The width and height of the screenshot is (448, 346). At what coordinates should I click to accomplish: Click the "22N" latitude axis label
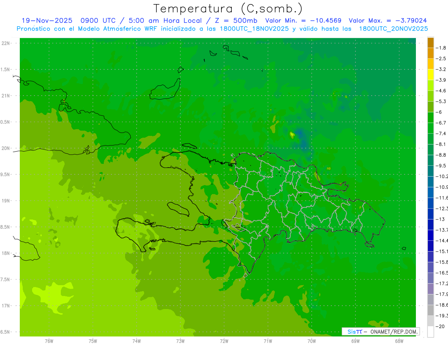(5, 43)
